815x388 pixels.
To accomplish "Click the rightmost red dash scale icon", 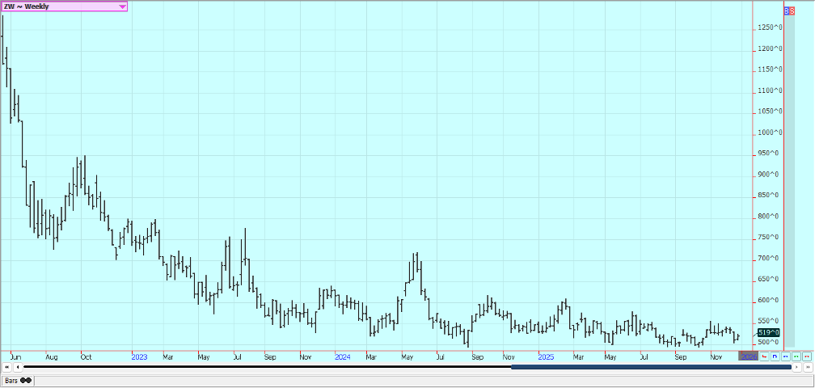I will (806, 356).
